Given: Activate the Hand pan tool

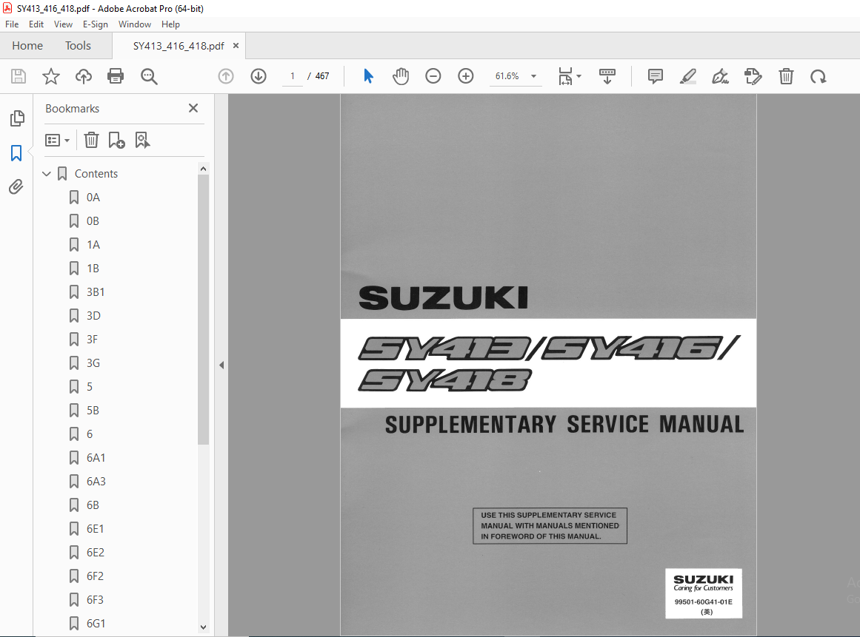Looking at the screenshot, I should pos(401,76).
